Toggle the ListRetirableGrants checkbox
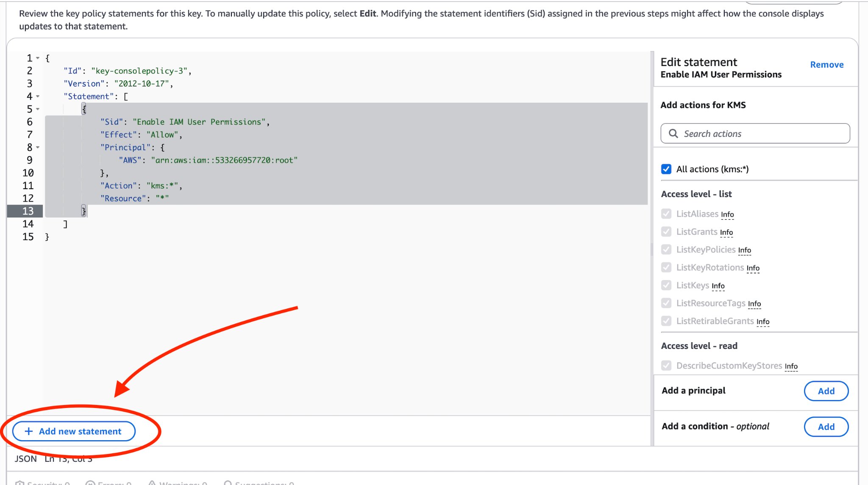868x485 pixels. click(666, 321)
